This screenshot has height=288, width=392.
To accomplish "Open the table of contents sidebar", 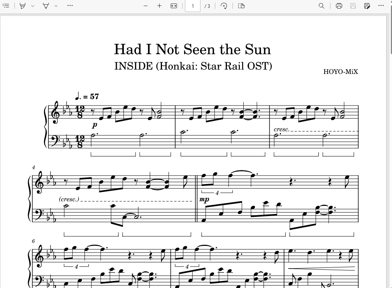I will (x=6, y=6).
